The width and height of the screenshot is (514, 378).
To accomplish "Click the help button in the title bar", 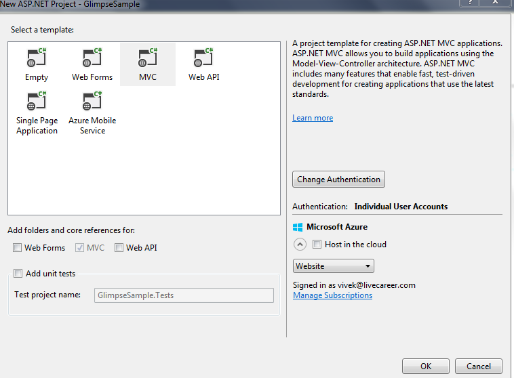I will tap(469, 3).
